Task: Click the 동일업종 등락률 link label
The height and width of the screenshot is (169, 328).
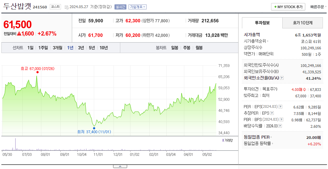Action: point(257,144)
